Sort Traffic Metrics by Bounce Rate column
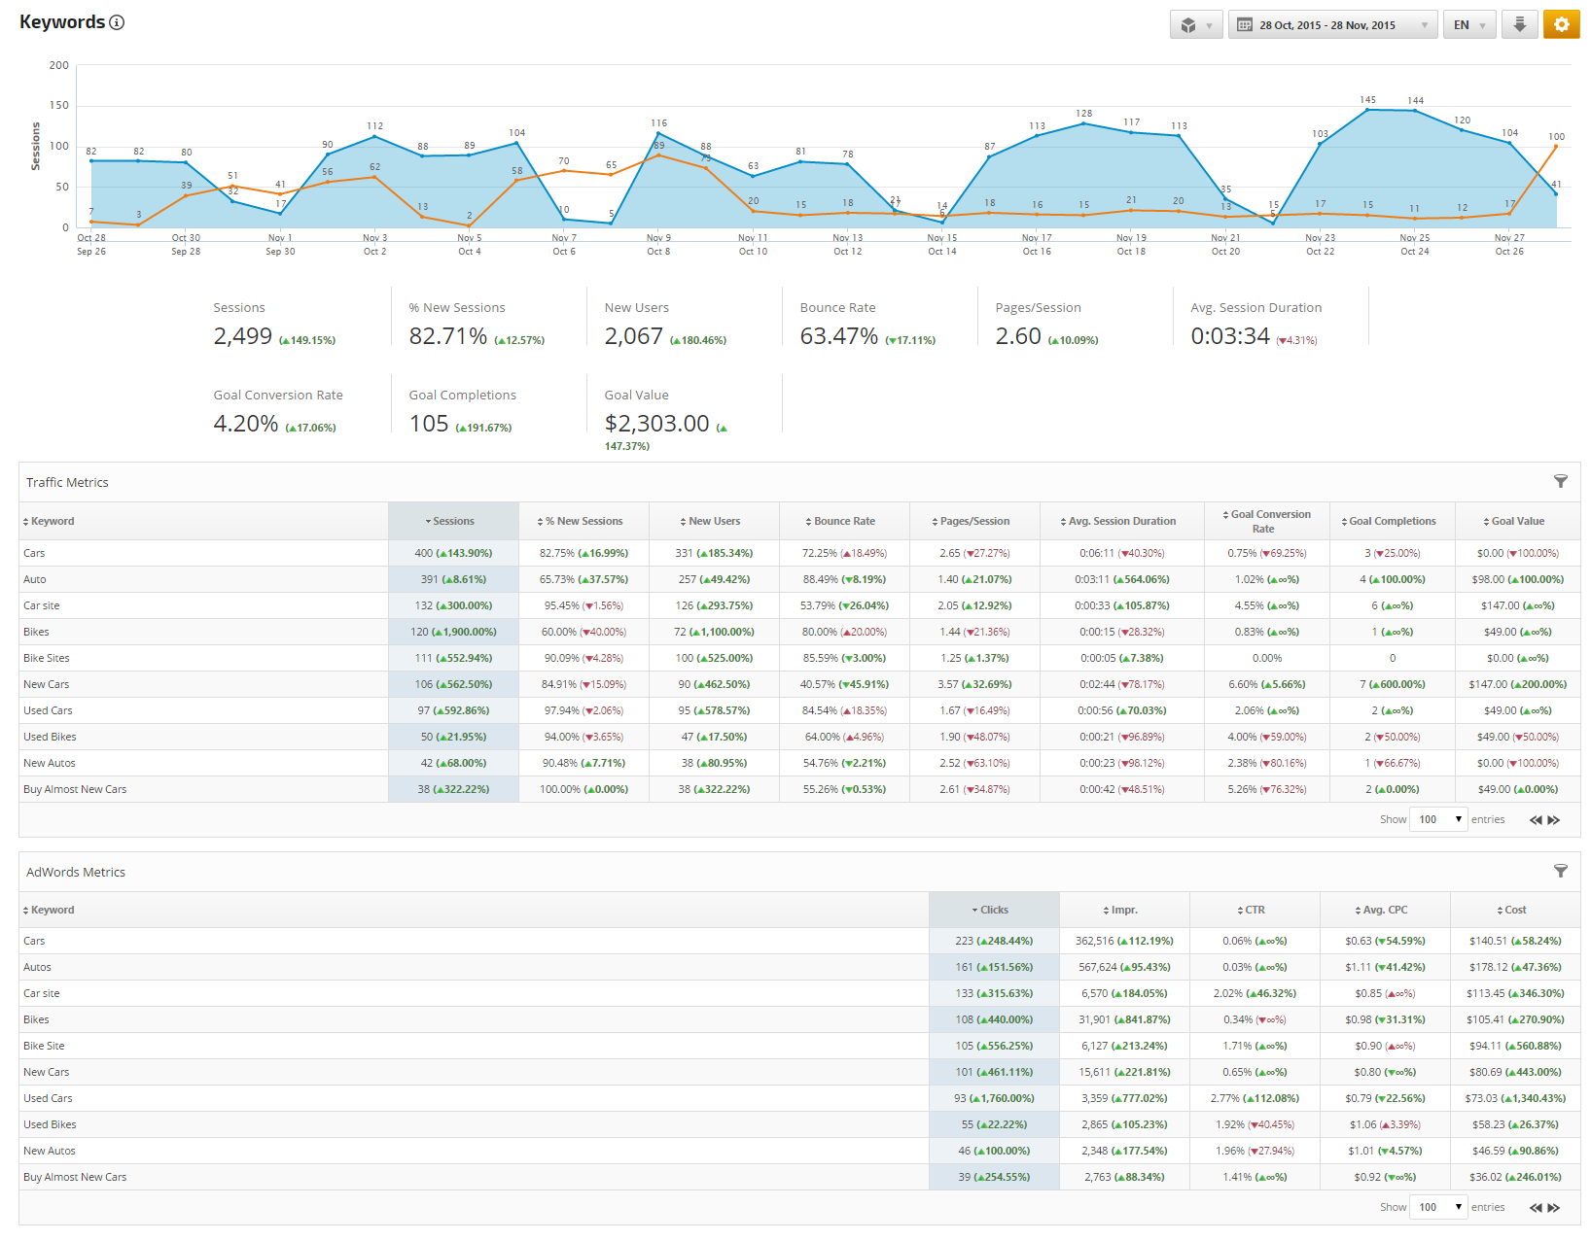 click(x=843, y=522)
